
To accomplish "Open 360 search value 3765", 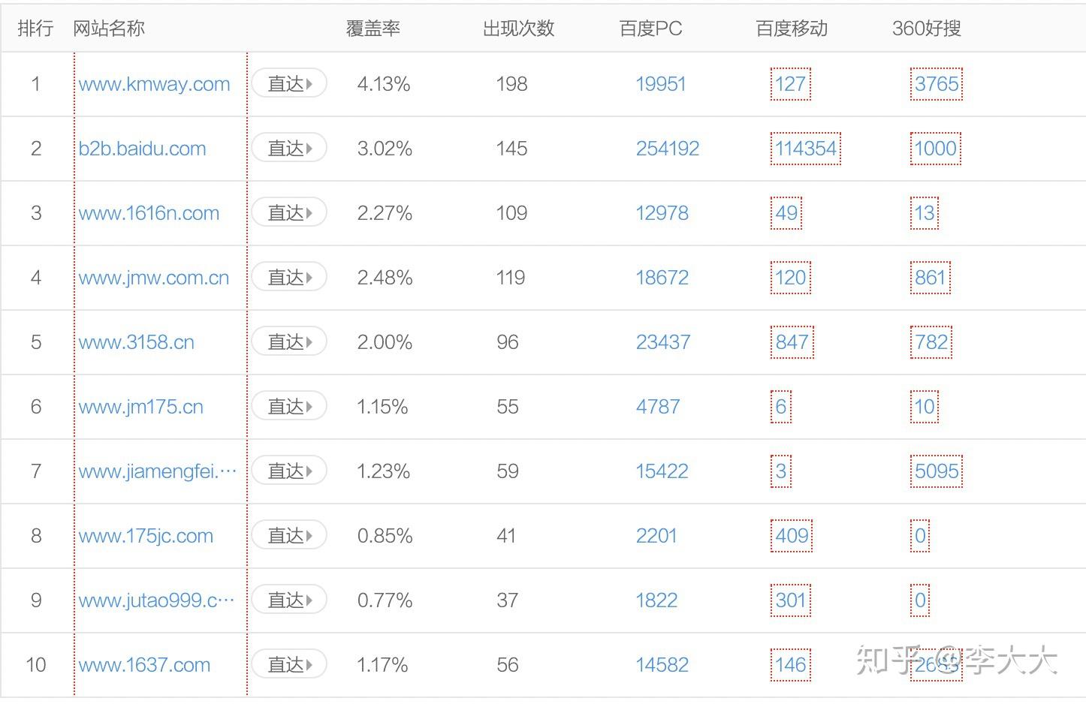I will click(937, 84).
